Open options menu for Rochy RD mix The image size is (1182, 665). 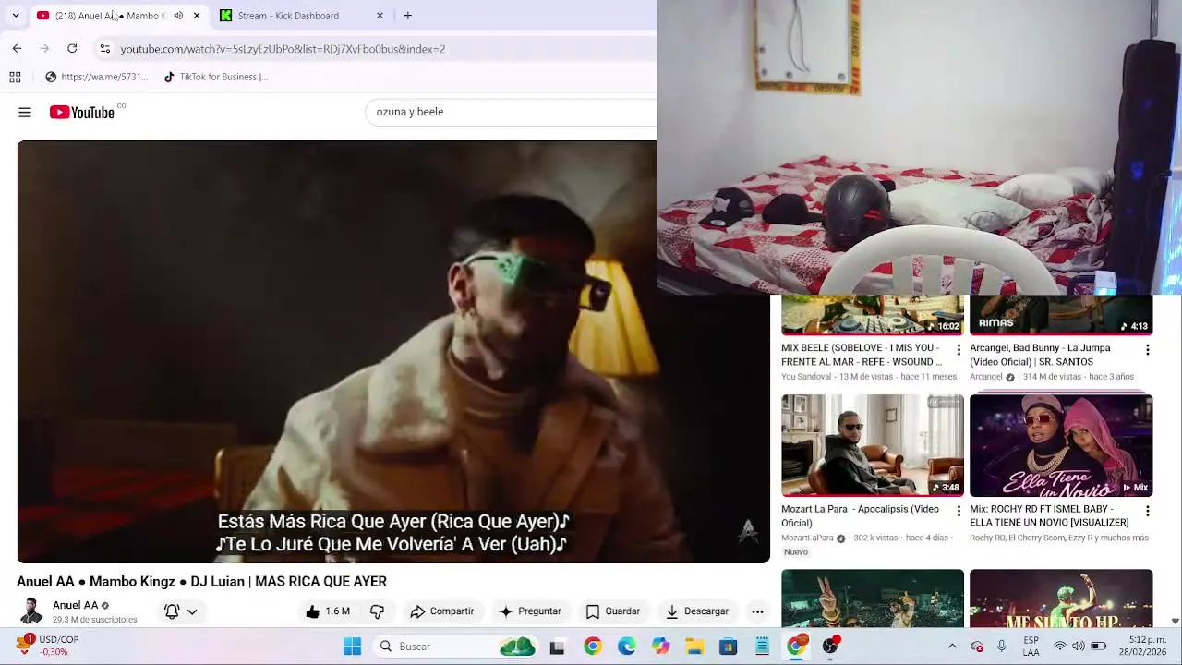pyautogui.click(x=1147, y=511)
